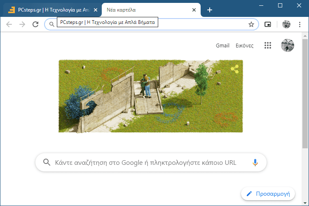Open Chrome's three-dot menu

click(300, 24)
